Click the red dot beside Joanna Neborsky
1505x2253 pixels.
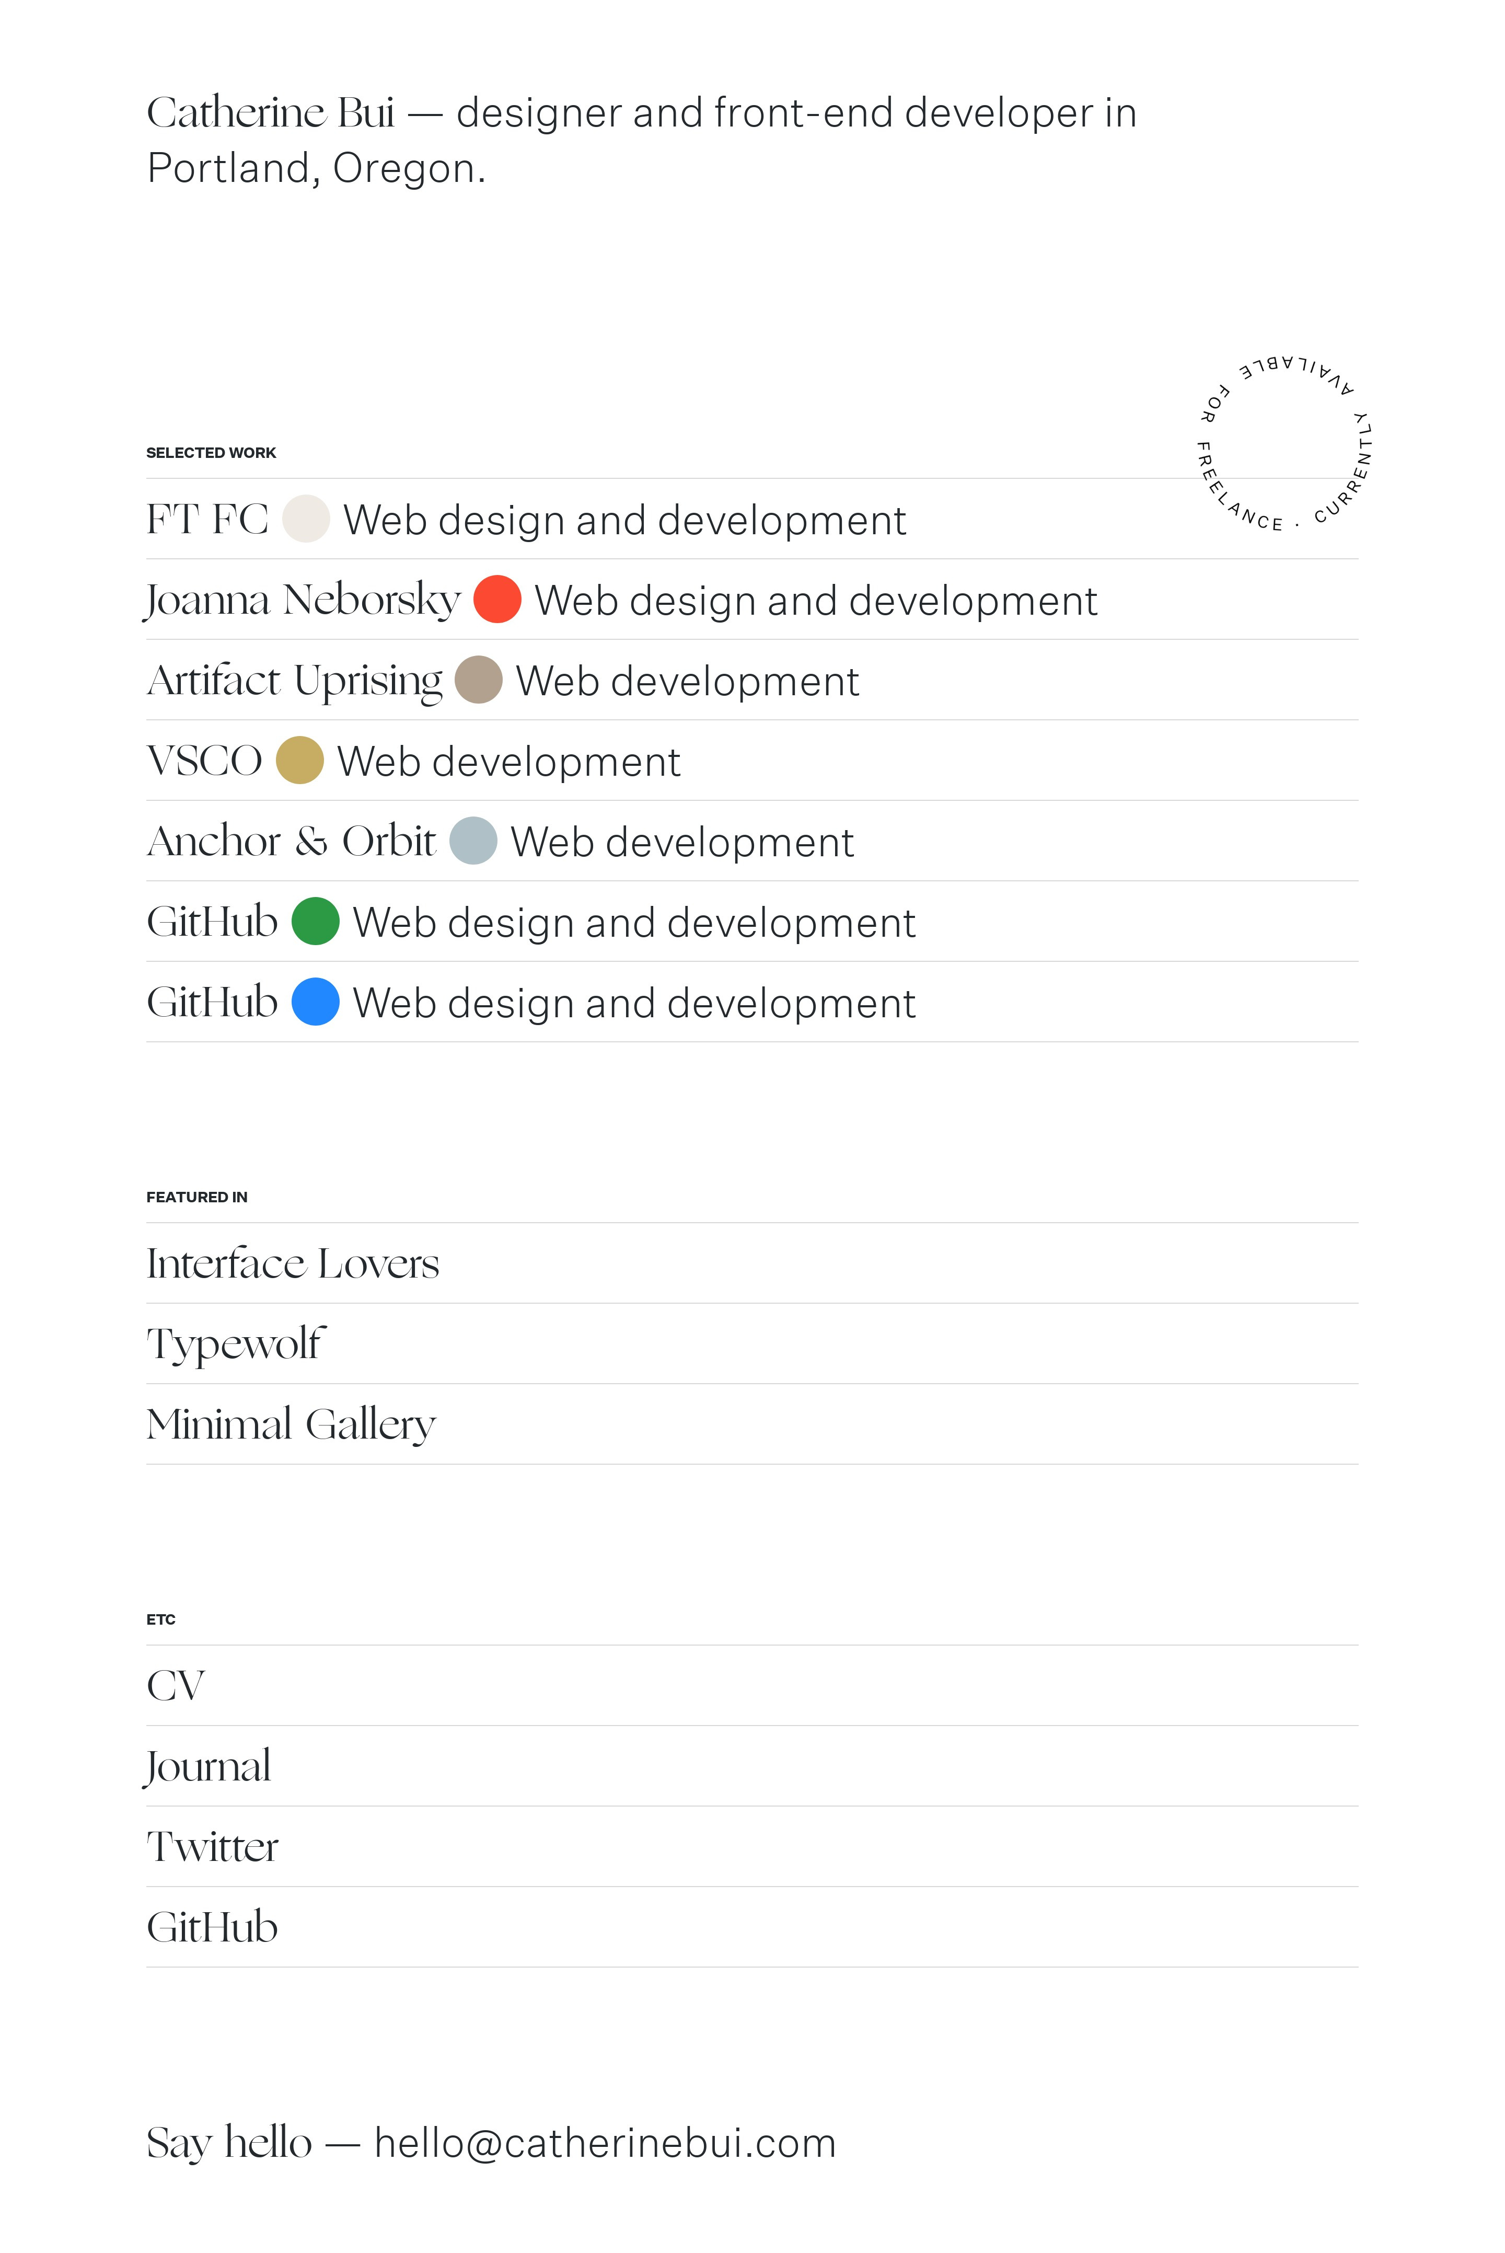(497, 600)
